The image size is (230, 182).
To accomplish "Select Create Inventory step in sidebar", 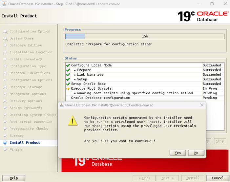I will (26, 59).
